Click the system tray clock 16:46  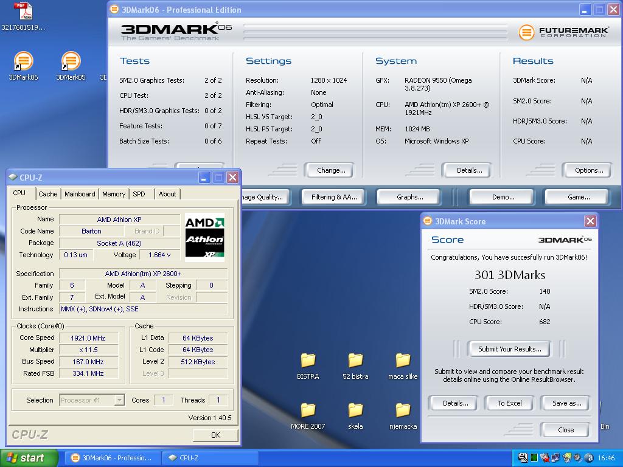click(606, 458)
